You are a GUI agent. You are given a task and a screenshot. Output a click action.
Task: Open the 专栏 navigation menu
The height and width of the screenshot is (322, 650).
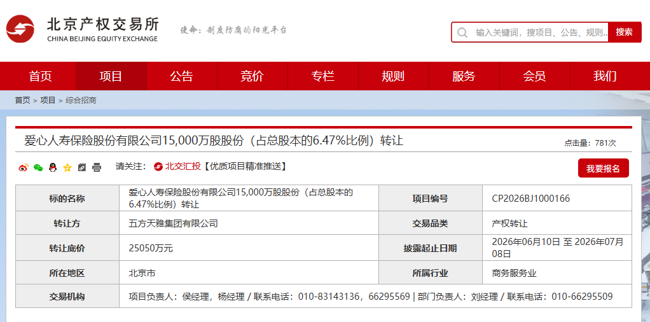[323, 76]
